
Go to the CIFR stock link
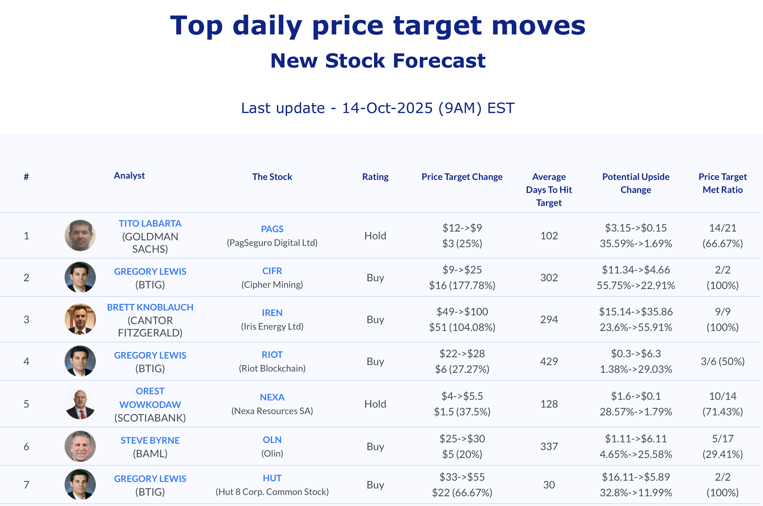[x=272, y=271]
